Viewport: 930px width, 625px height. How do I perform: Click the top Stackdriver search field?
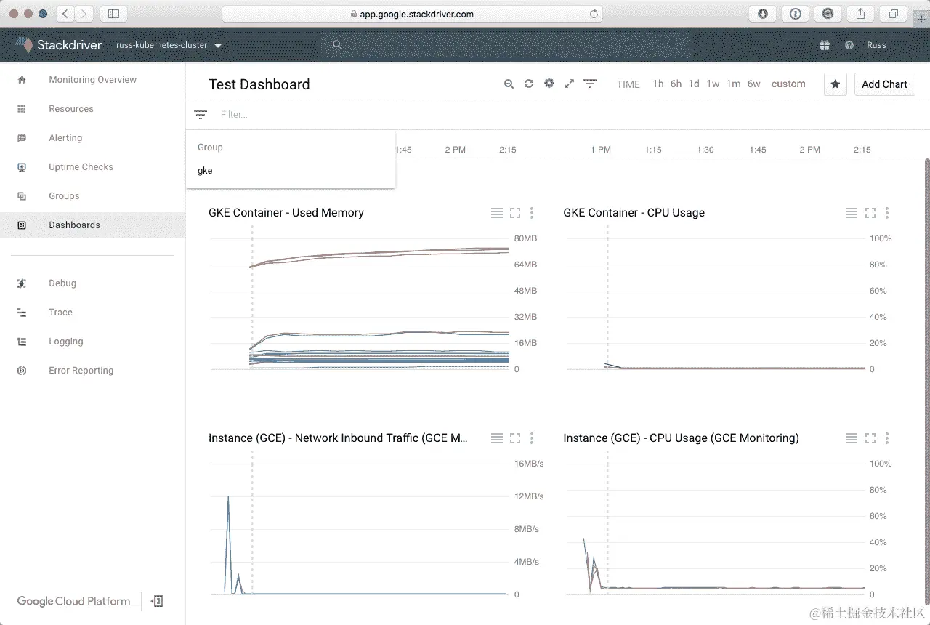coord(505,45)
